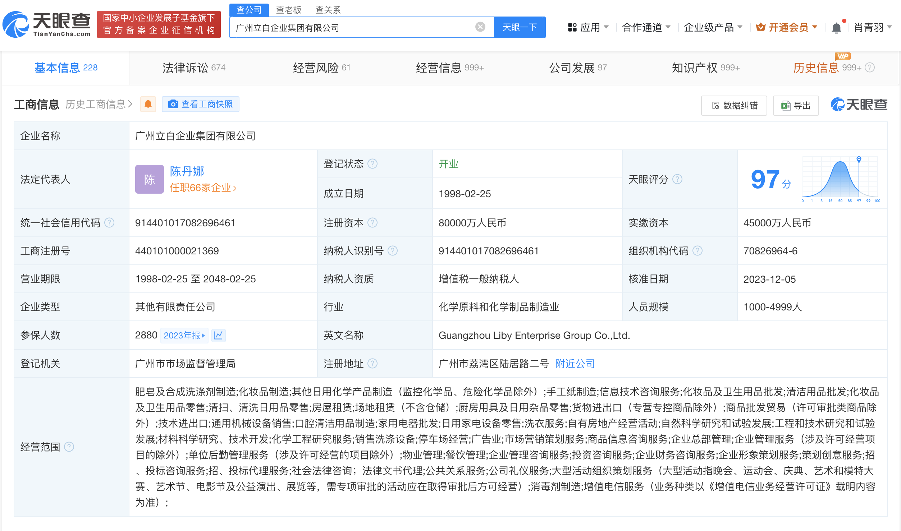This screenshot has width=901, height=531.
Task: 点击工商信息旁的订阅铃铛图标
Action: pos(148,104)
